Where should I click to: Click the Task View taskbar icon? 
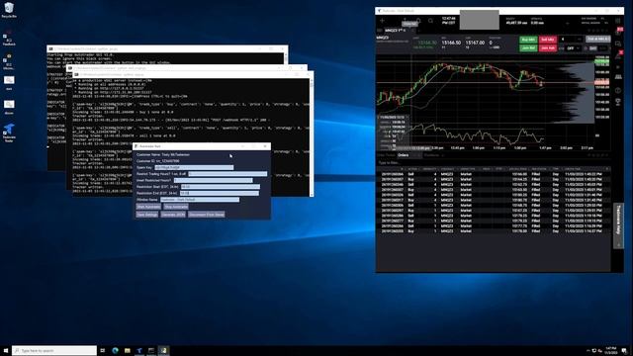tap(103, 351)
